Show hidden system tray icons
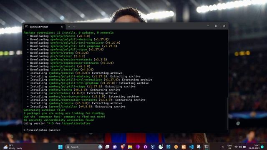Viewport: 267px width, 150px height. pyautogui.click(x=223, y=147)
